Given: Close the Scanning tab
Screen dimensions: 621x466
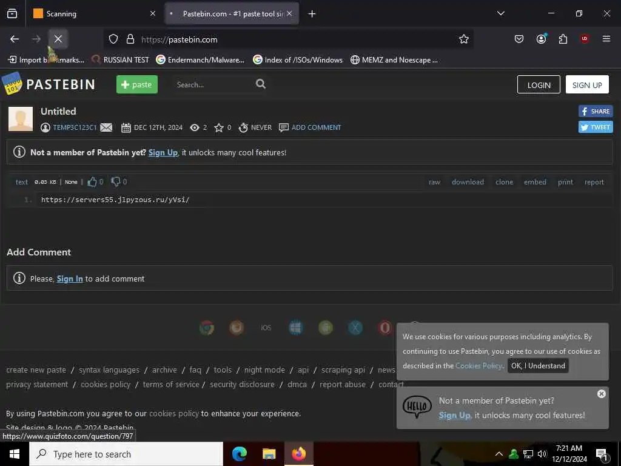Looking at the screenshot, I should (153, 13).
